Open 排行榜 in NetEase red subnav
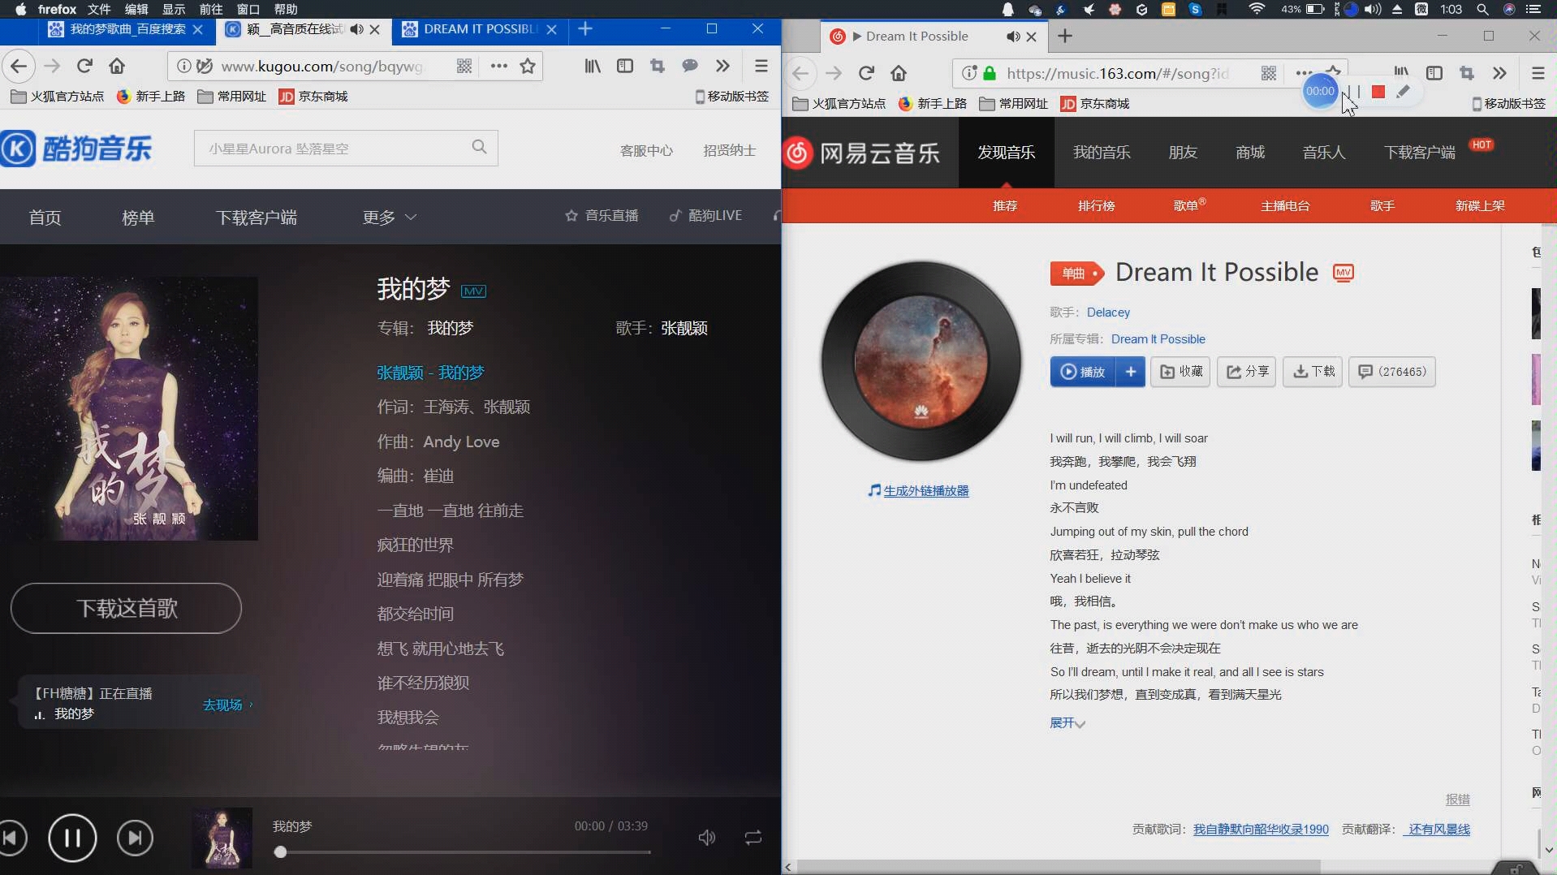Image resolution: width=1557 pixels, height=875 pixels. coord(1096,205)
